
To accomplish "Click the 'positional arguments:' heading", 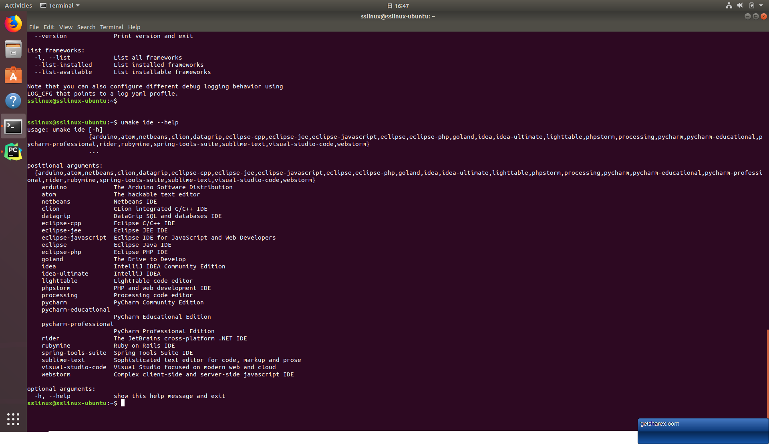I will point(65,166).
